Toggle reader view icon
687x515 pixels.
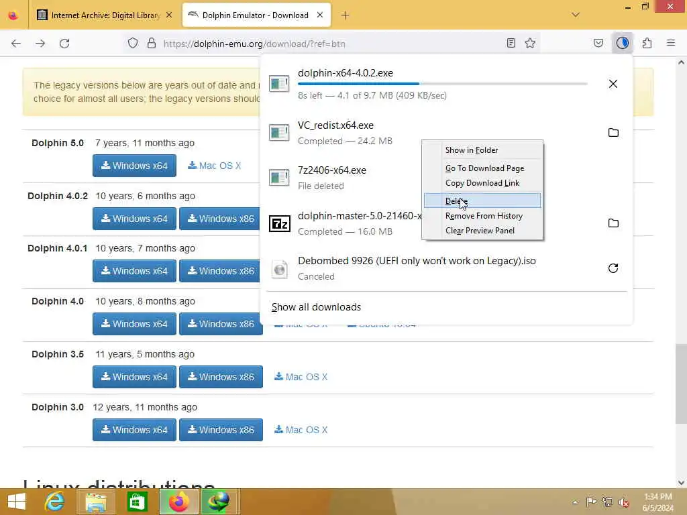(x=511, y=43)
